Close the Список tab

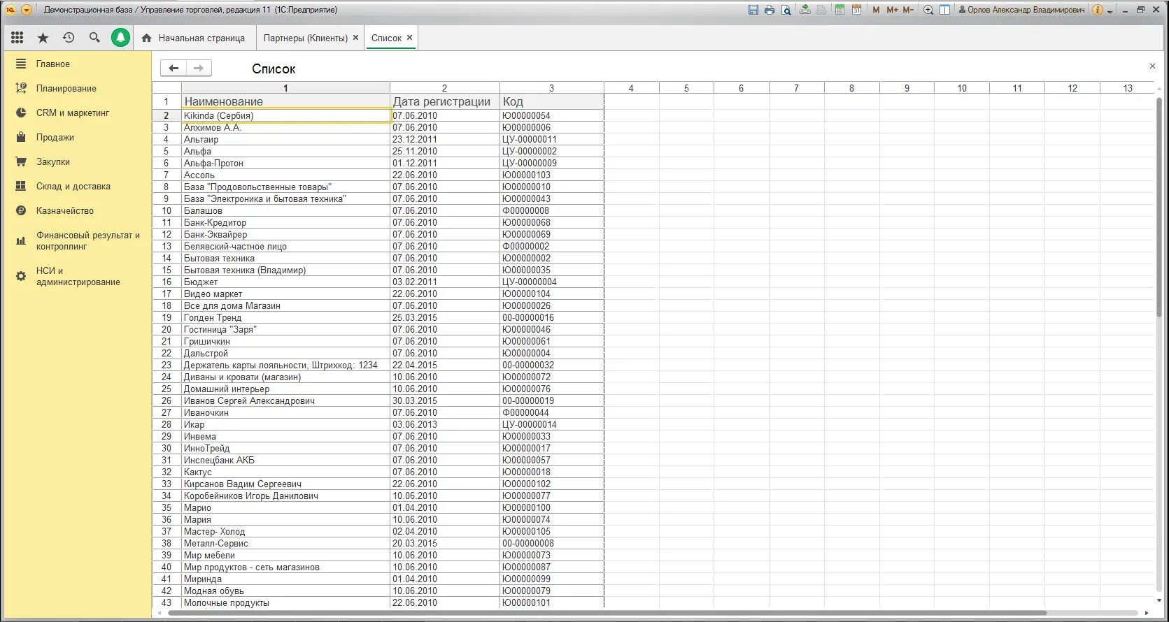(410, 38)
